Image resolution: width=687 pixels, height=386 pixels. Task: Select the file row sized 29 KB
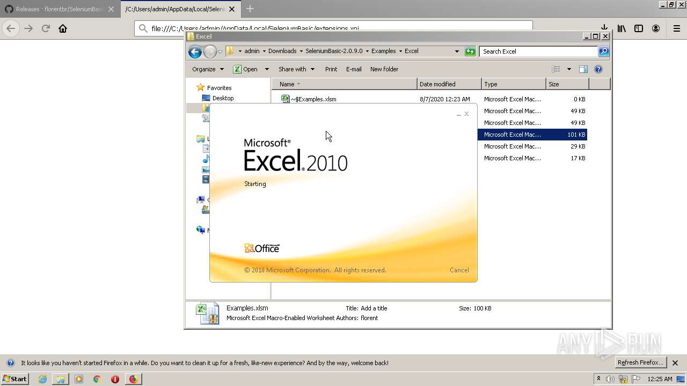532,146
